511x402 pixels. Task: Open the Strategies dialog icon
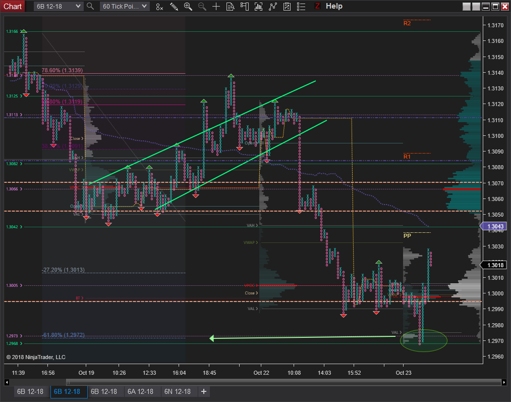pyautogui.click(x=273, y=7)
